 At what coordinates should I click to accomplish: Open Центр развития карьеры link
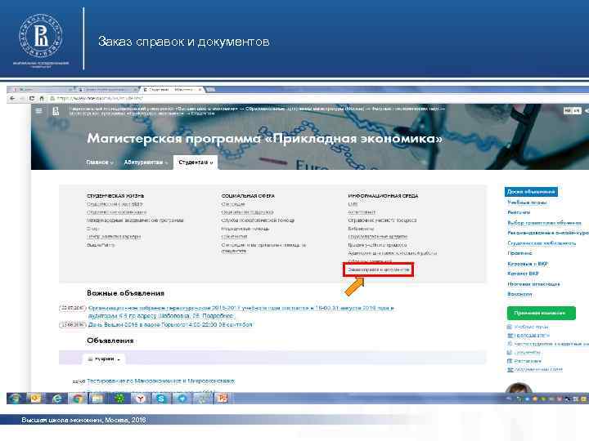pos(114,237)
